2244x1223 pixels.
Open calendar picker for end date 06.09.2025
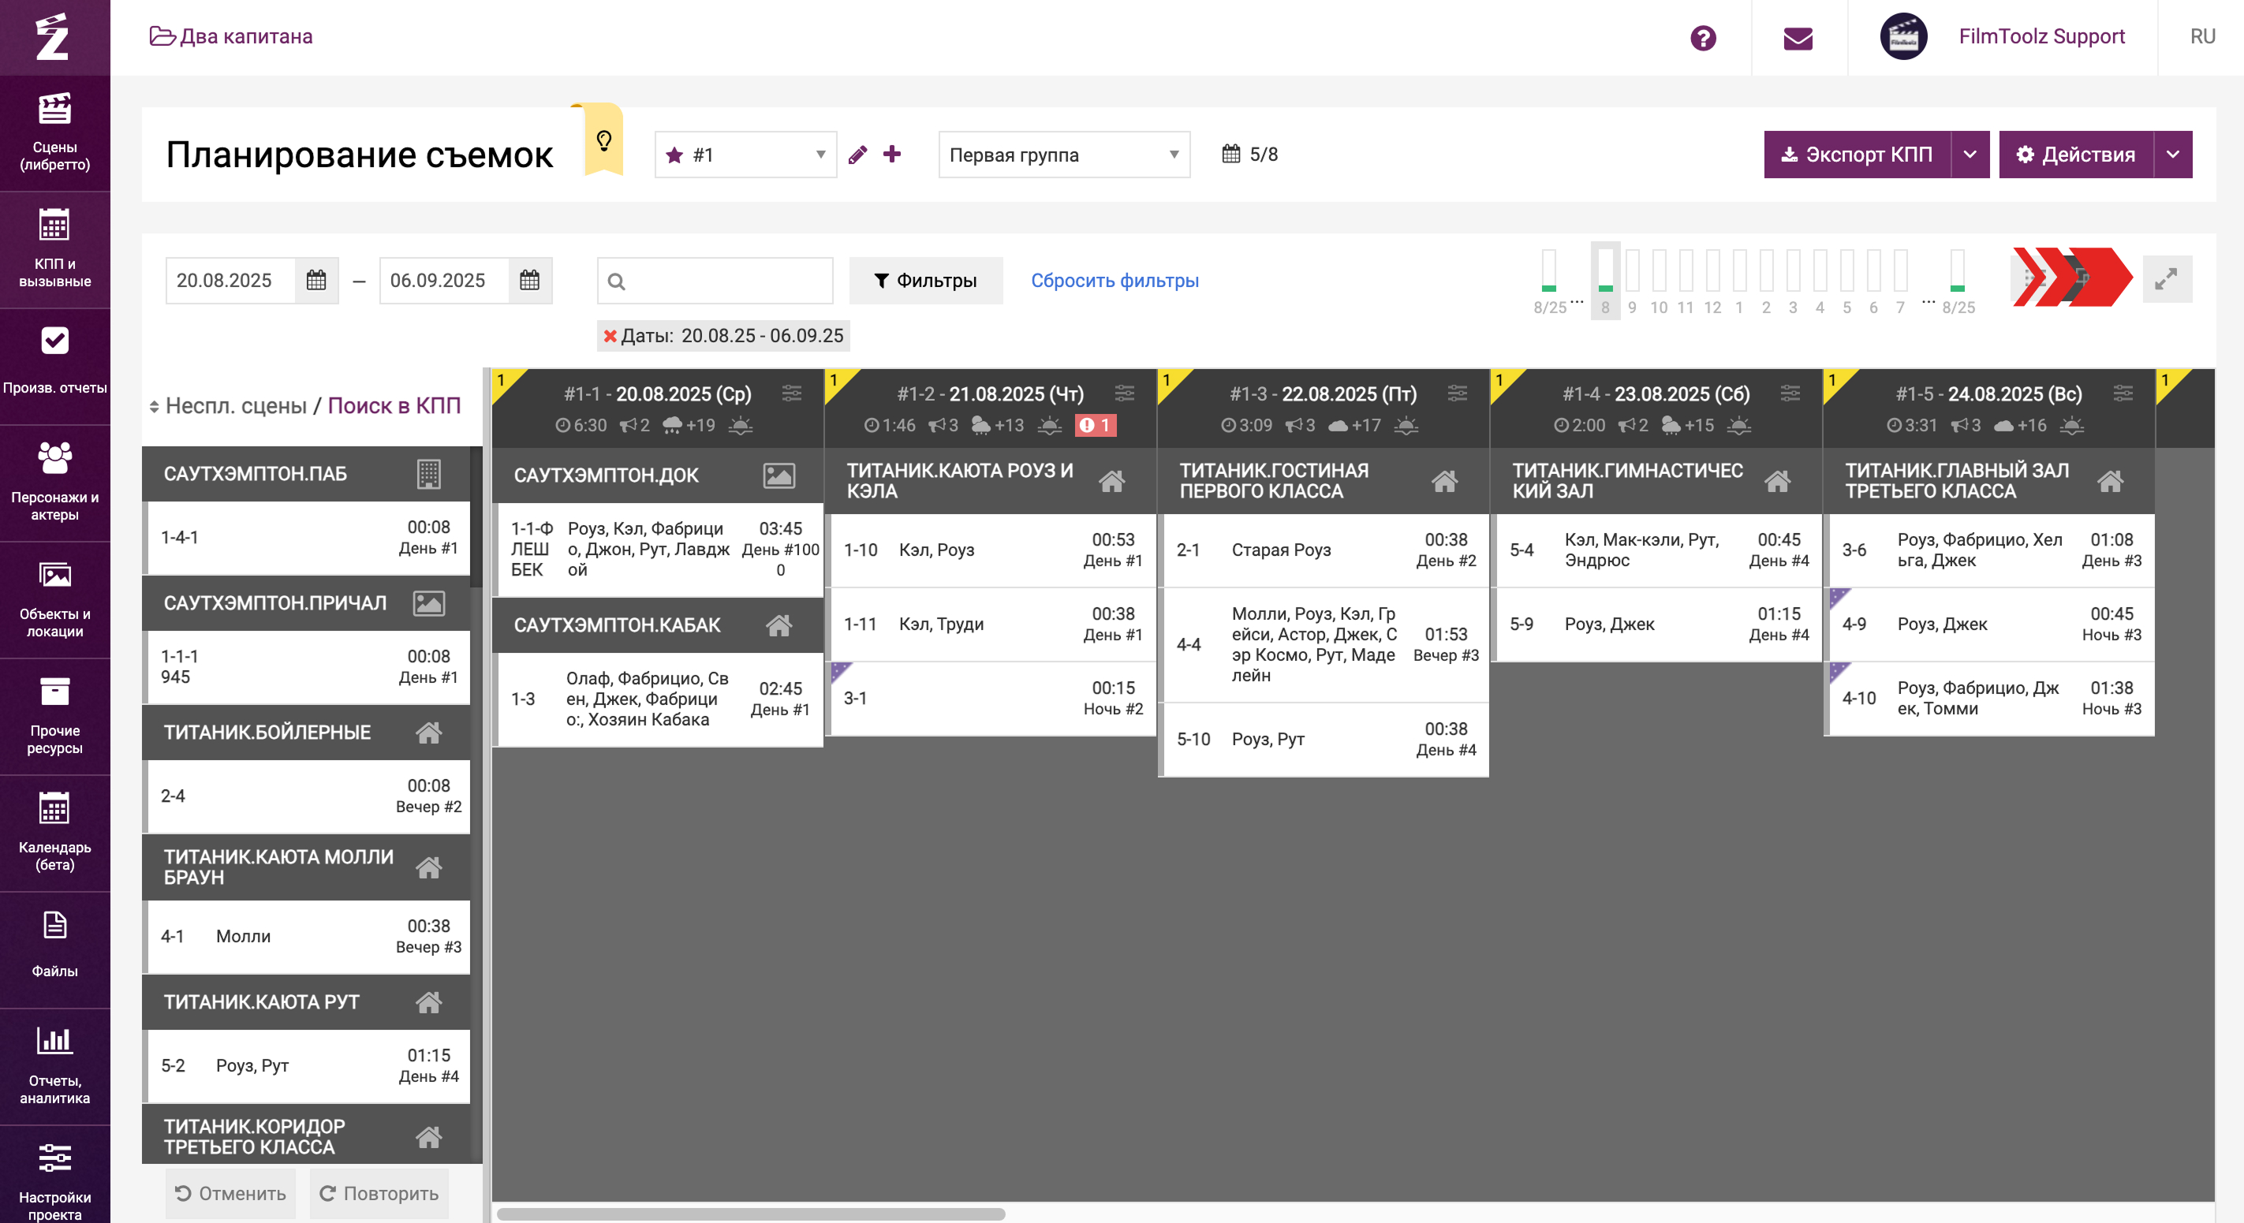coord(529,281)
